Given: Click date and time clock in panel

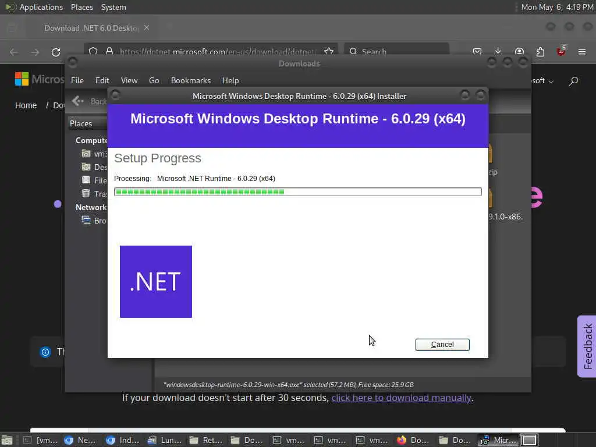Looking at the screenshot, I should [557, 7].
